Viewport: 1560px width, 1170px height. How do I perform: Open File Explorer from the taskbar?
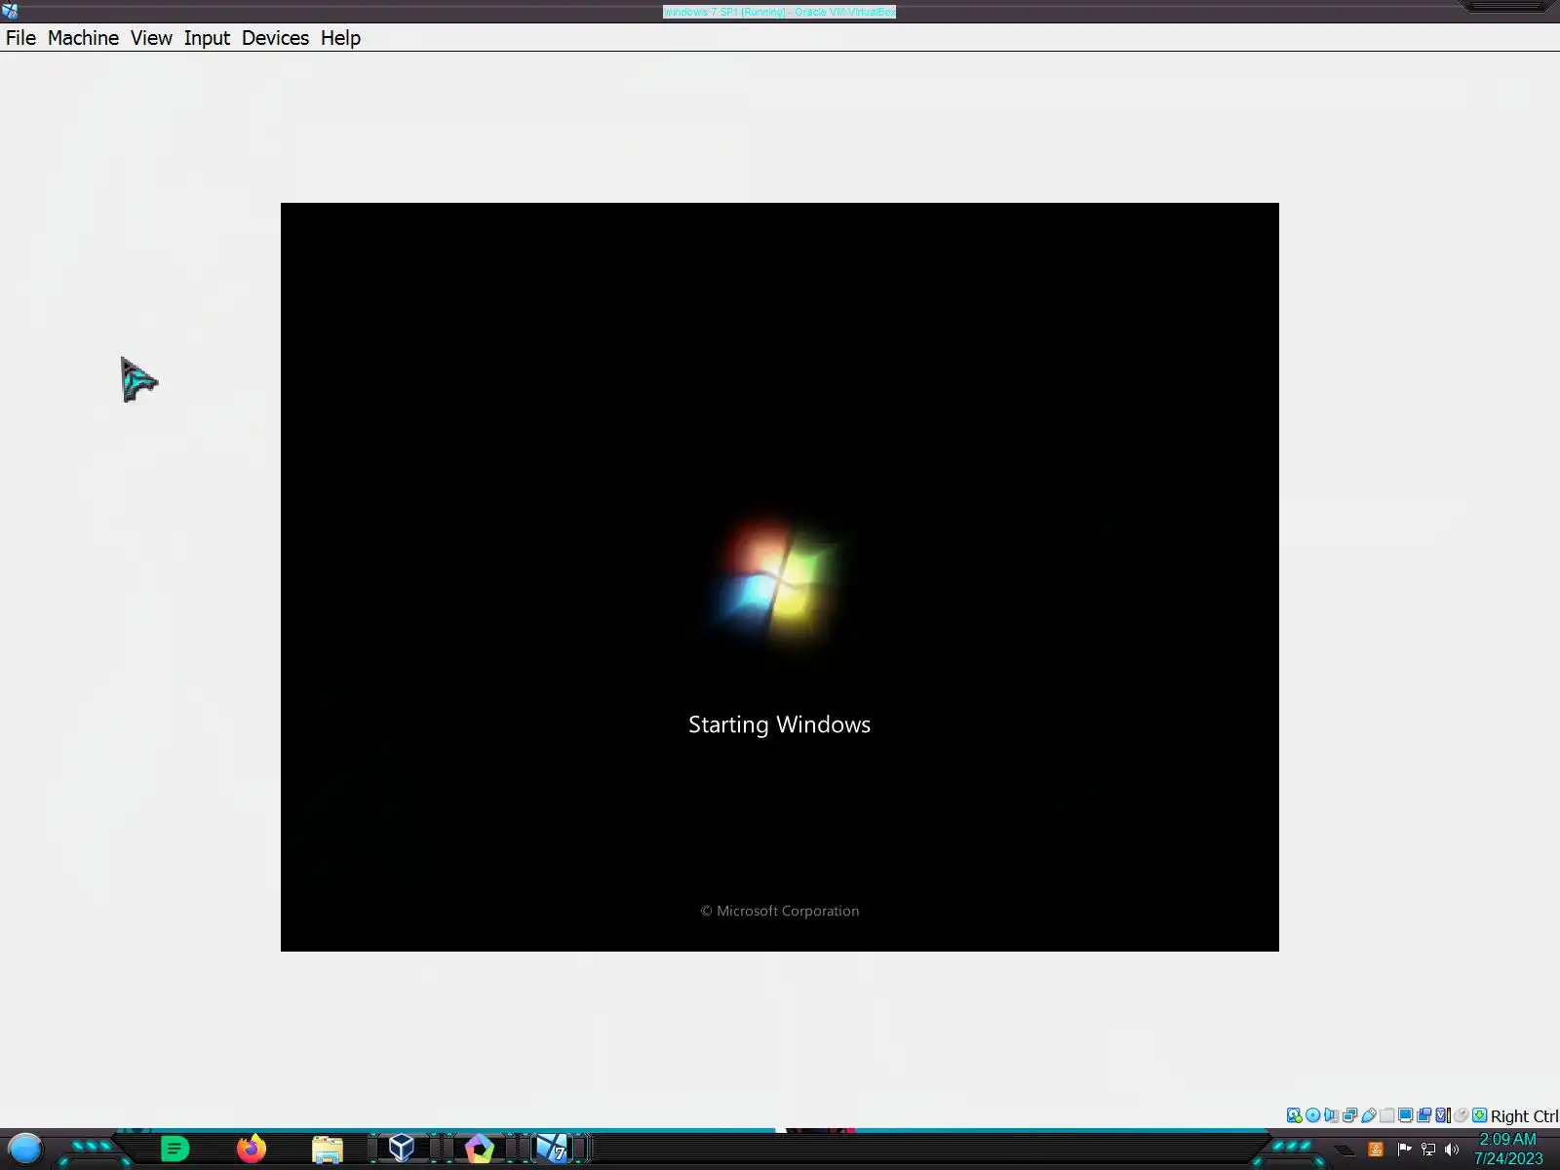coord(328,1150)
